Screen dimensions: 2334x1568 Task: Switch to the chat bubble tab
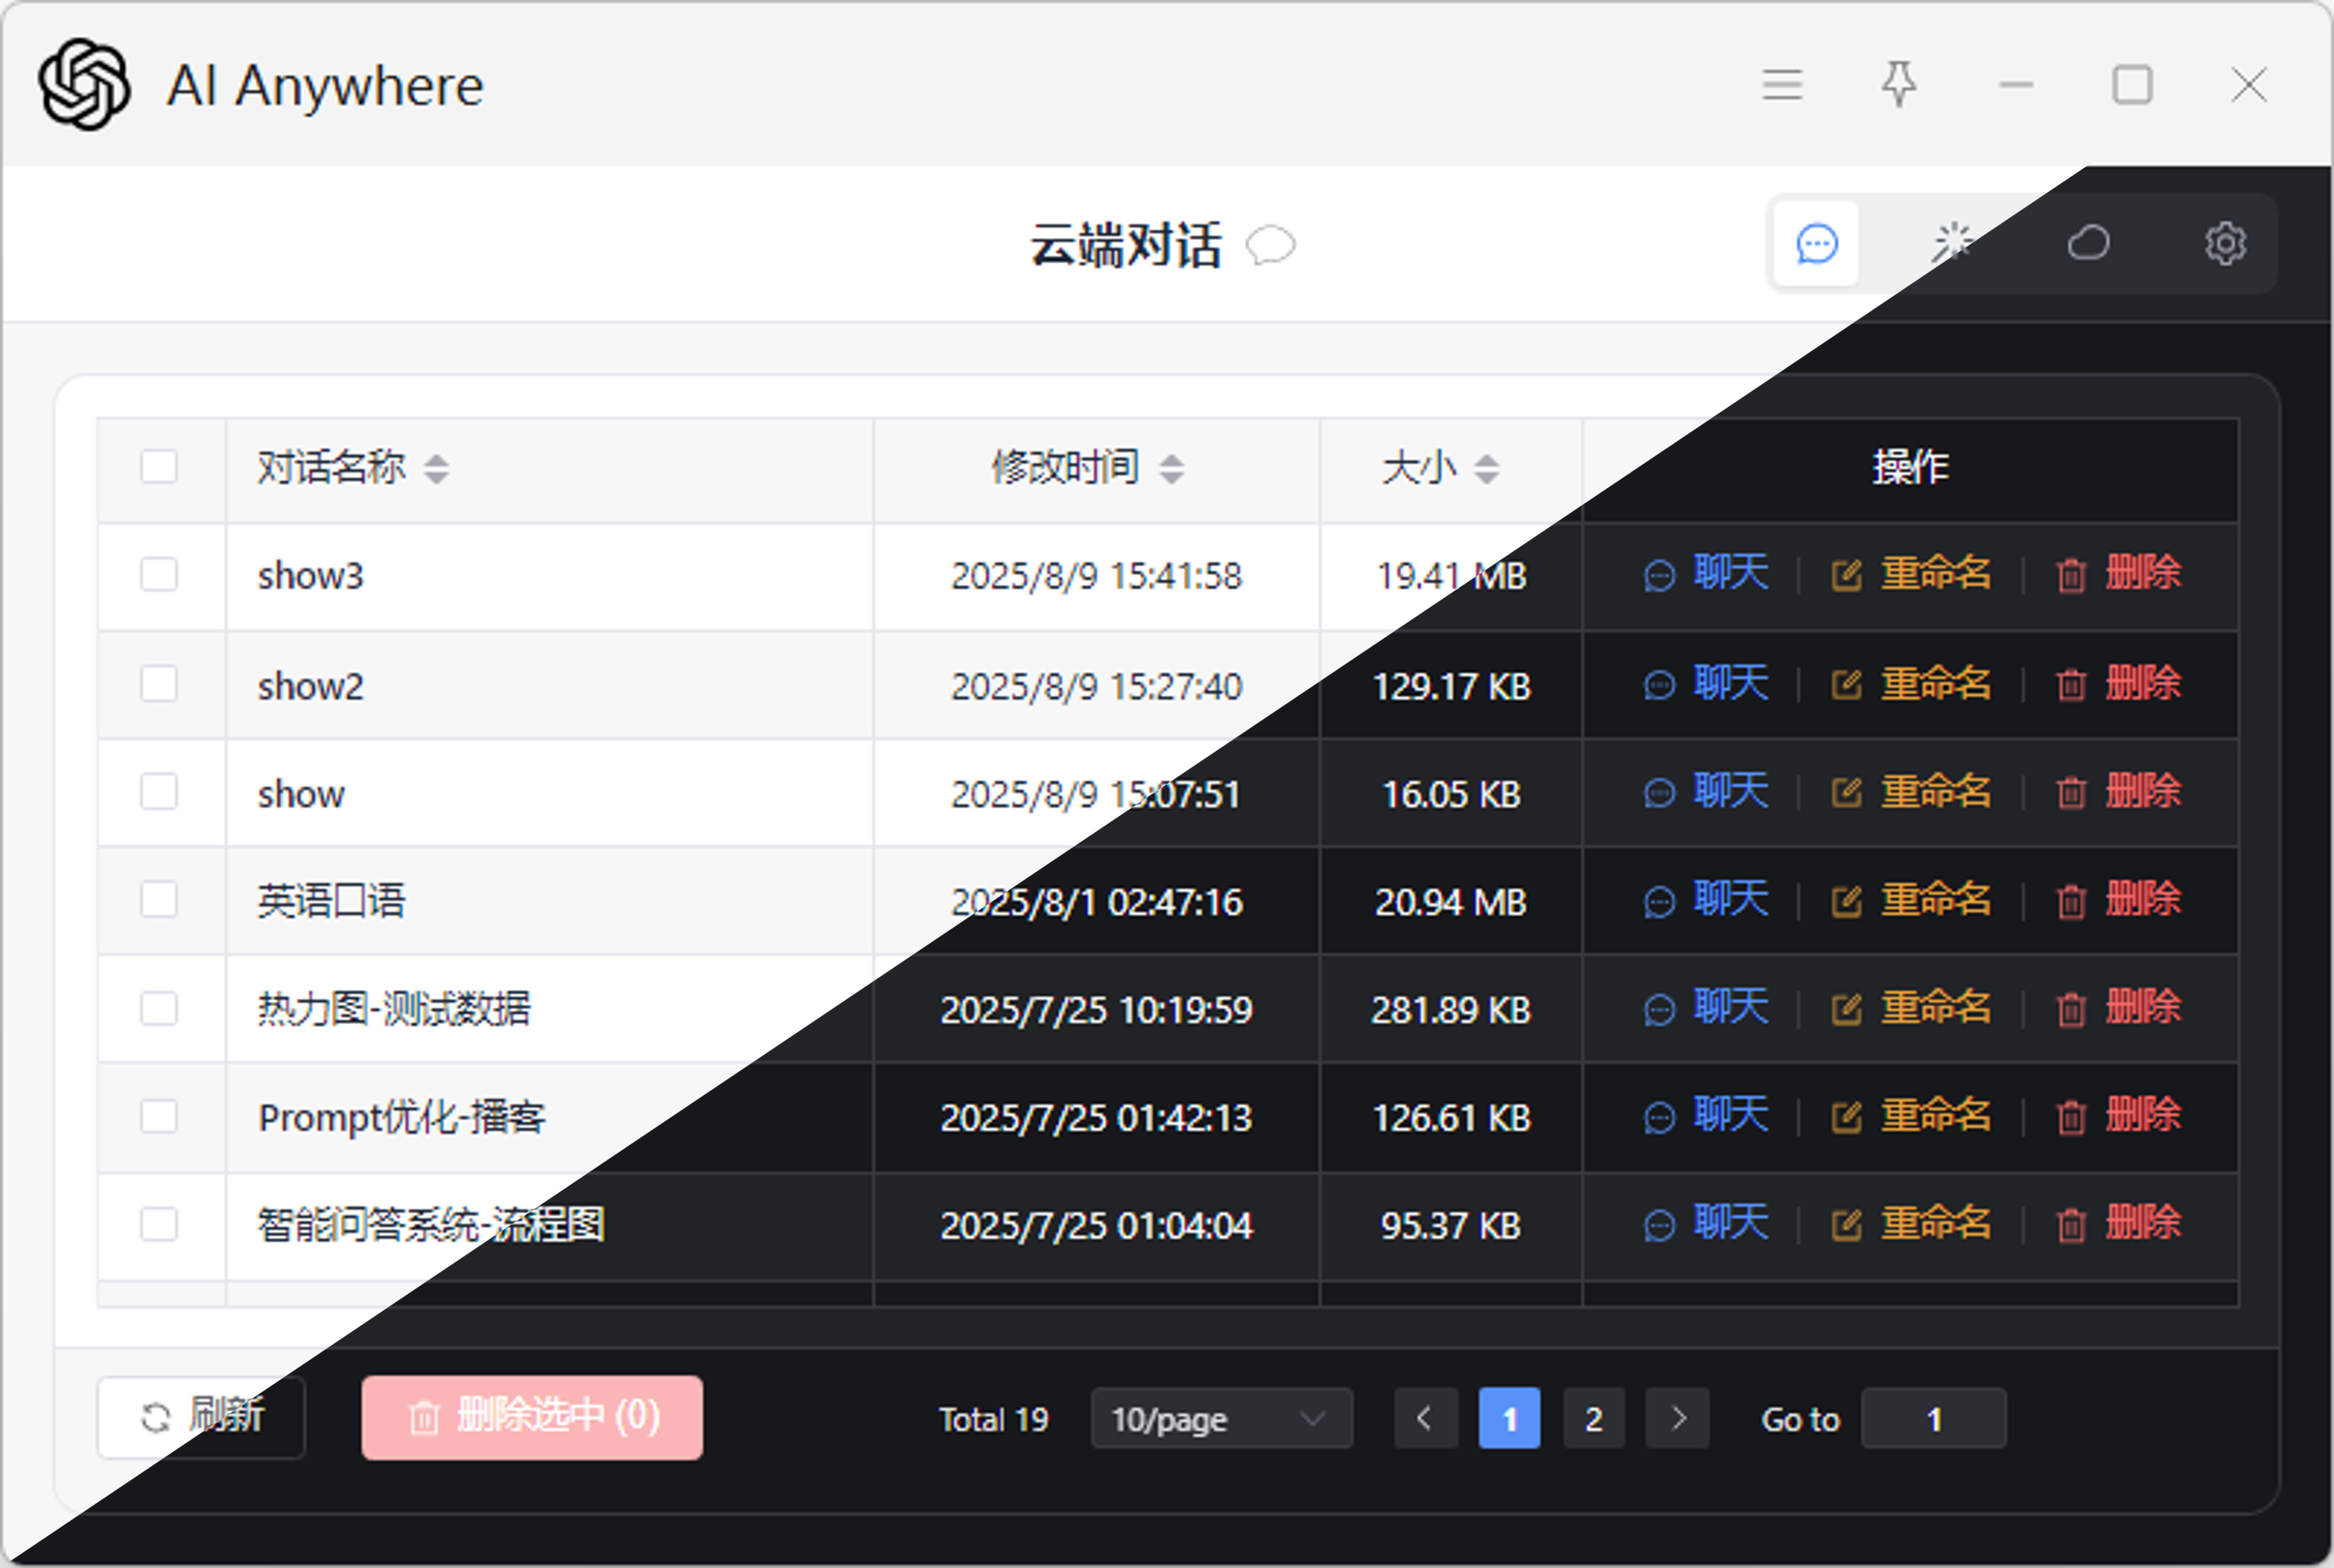coord(1816,244)
